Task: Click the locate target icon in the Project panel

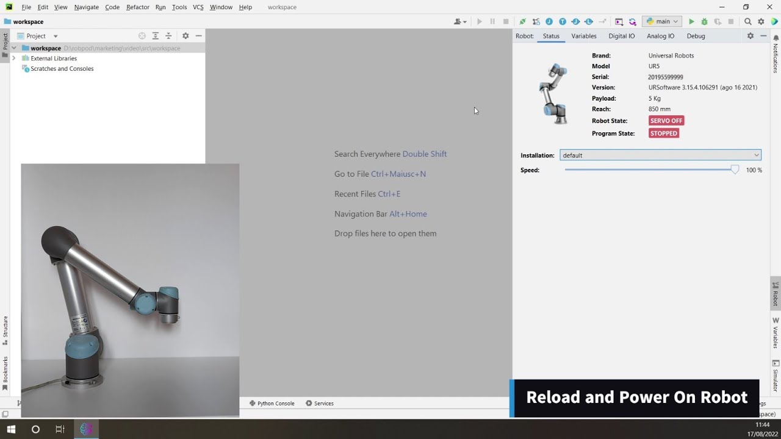Action: [x=142, y=36]
